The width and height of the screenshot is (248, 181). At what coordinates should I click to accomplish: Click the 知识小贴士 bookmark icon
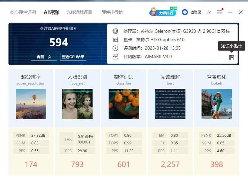click(232, 57)
